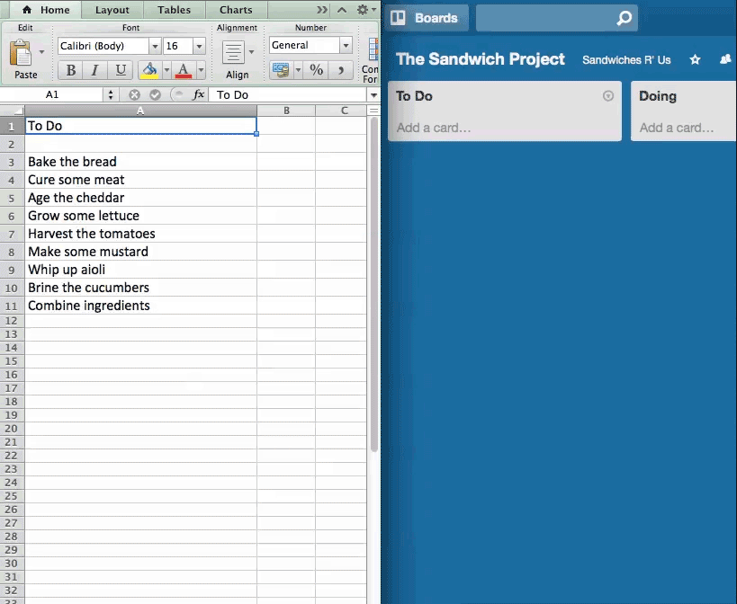The width and height of the screenshot is (737, 604).
Task: Select cell Age the cheddar
Action: (140, 198)
